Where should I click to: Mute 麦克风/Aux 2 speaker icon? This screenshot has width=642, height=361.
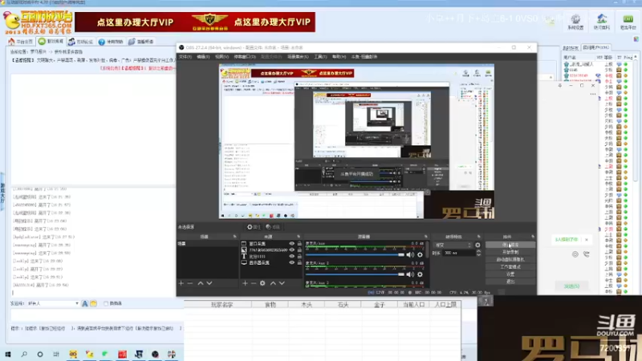tap(410, 274)
